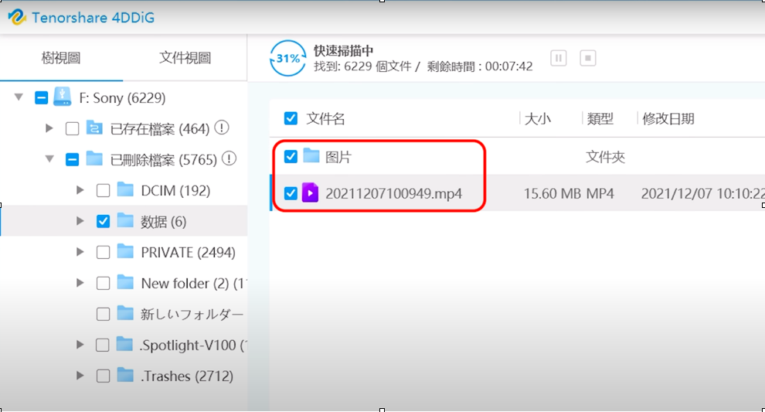765x412 pixels.
Task: Click the 2021/12/07 modified date cell
Action: tap(702, 194)
